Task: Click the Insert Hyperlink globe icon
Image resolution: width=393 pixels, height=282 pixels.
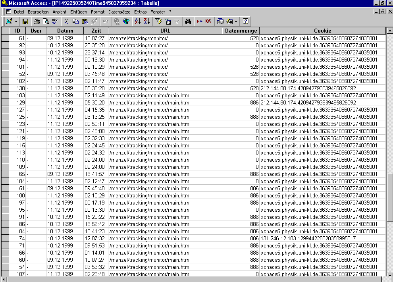Action: [117, 21]
